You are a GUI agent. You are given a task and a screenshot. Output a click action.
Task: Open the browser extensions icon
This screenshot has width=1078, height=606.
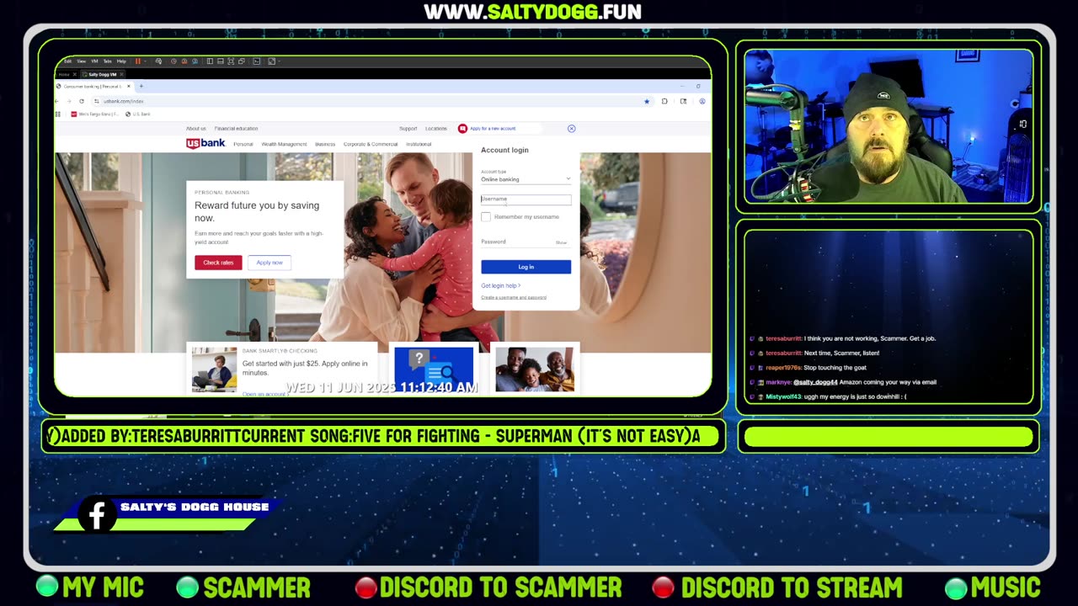pyautogui.click(x=664, y=101)
